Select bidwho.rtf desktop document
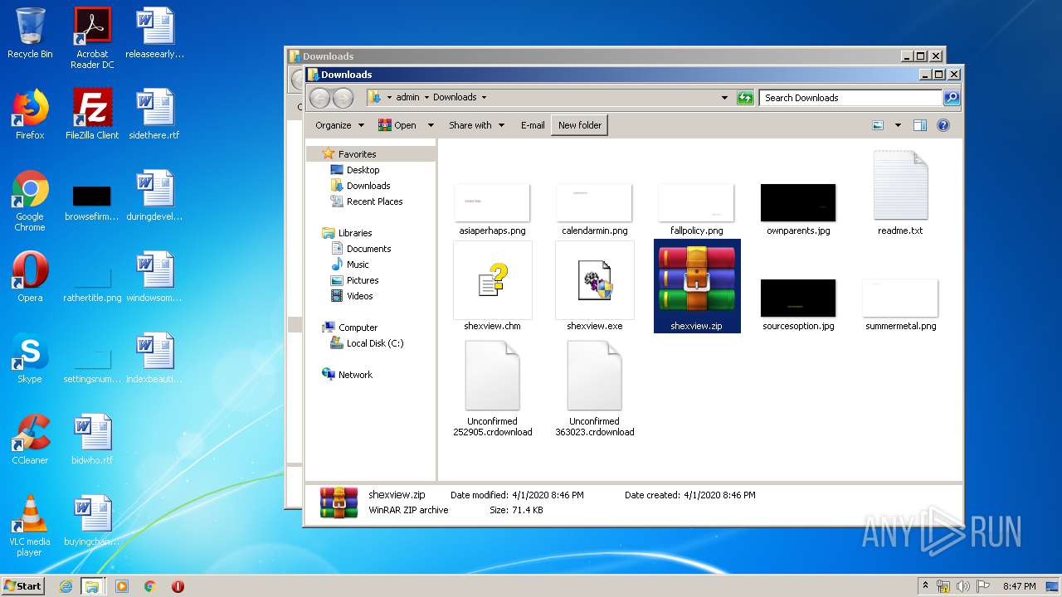 pyautogui.click(x=92, y=439)
